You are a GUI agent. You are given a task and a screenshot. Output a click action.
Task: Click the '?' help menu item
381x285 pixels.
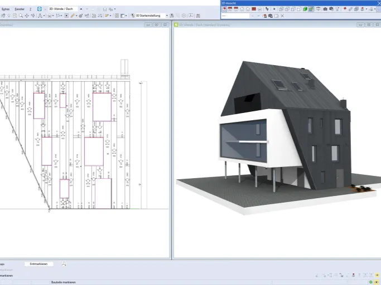[x=30, y=9]
